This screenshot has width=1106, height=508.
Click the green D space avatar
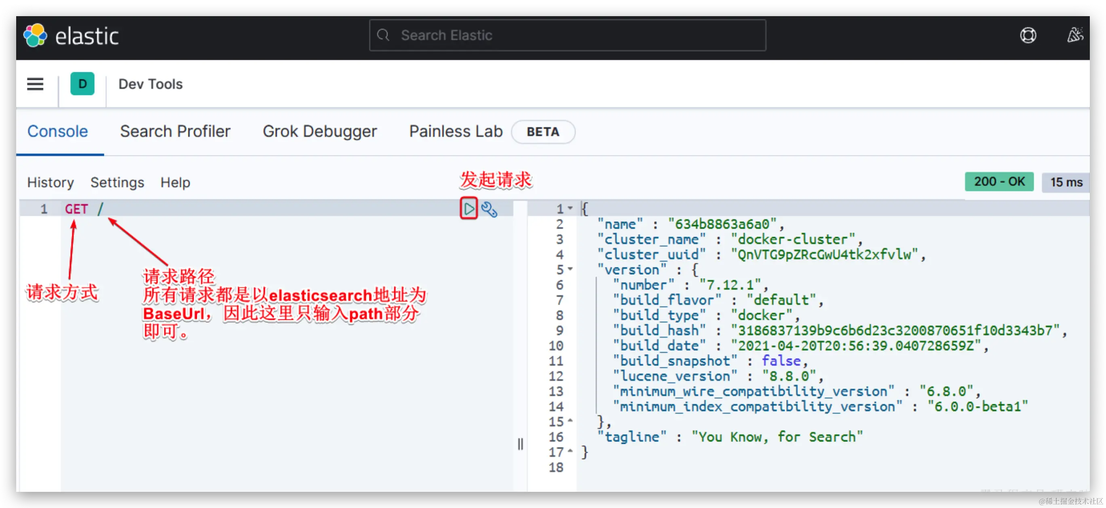point(82,84)
